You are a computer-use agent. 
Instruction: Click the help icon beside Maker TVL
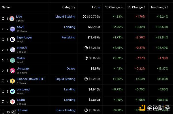pyautogui.click(x=86, y=58)
